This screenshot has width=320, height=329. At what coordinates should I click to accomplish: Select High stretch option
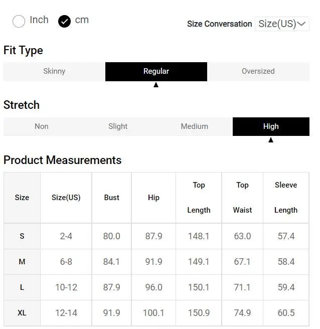coord(271,126)
